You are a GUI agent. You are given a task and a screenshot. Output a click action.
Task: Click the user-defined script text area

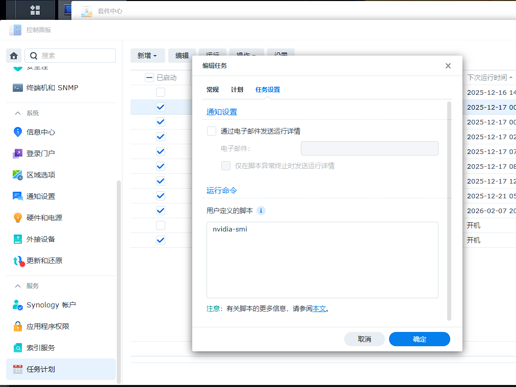[322, 260]
